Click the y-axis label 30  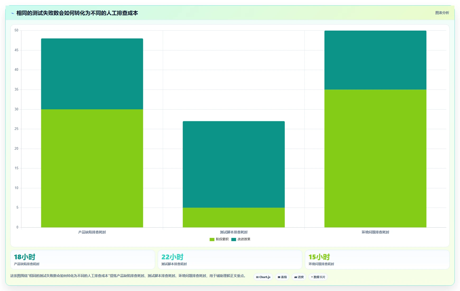click(16, 109)
